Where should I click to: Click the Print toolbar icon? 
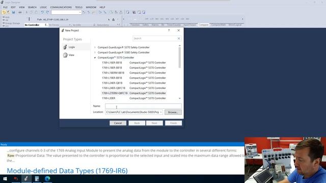pos(20,12)
